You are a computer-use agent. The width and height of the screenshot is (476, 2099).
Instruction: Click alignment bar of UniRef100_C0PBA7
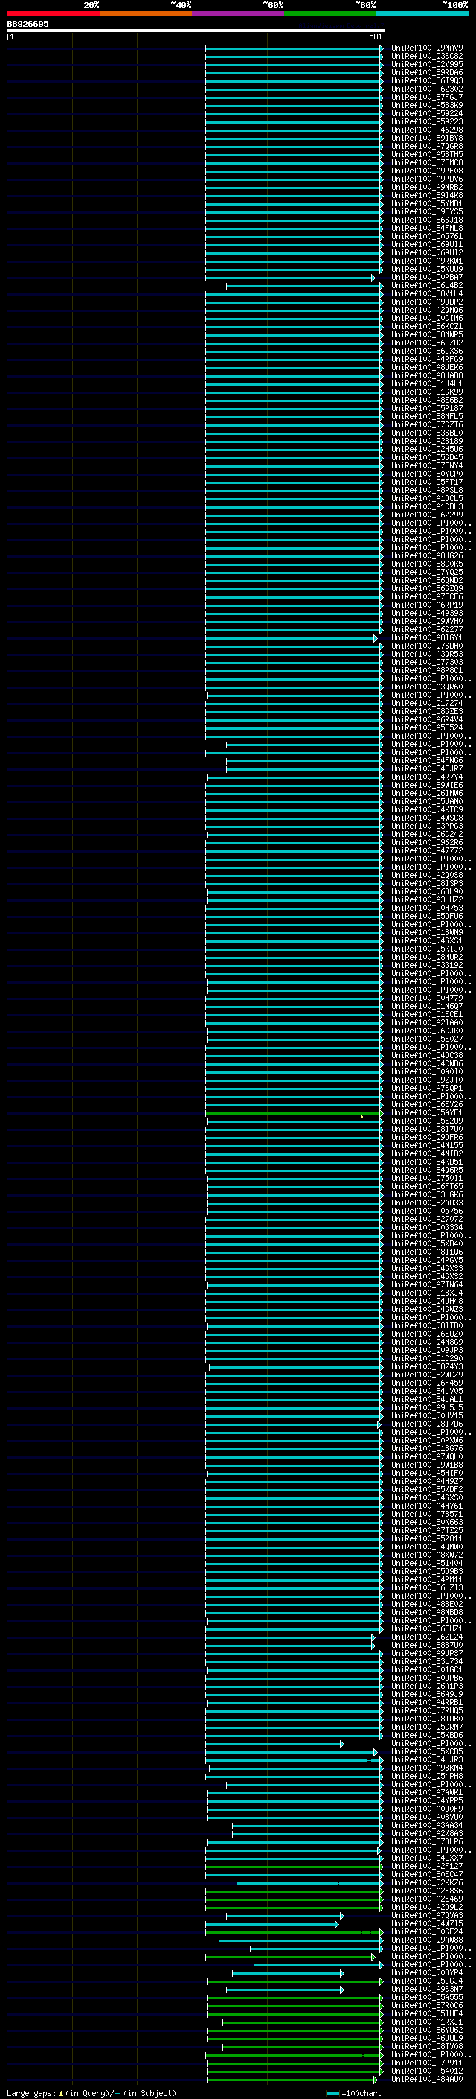click(289, 278)
